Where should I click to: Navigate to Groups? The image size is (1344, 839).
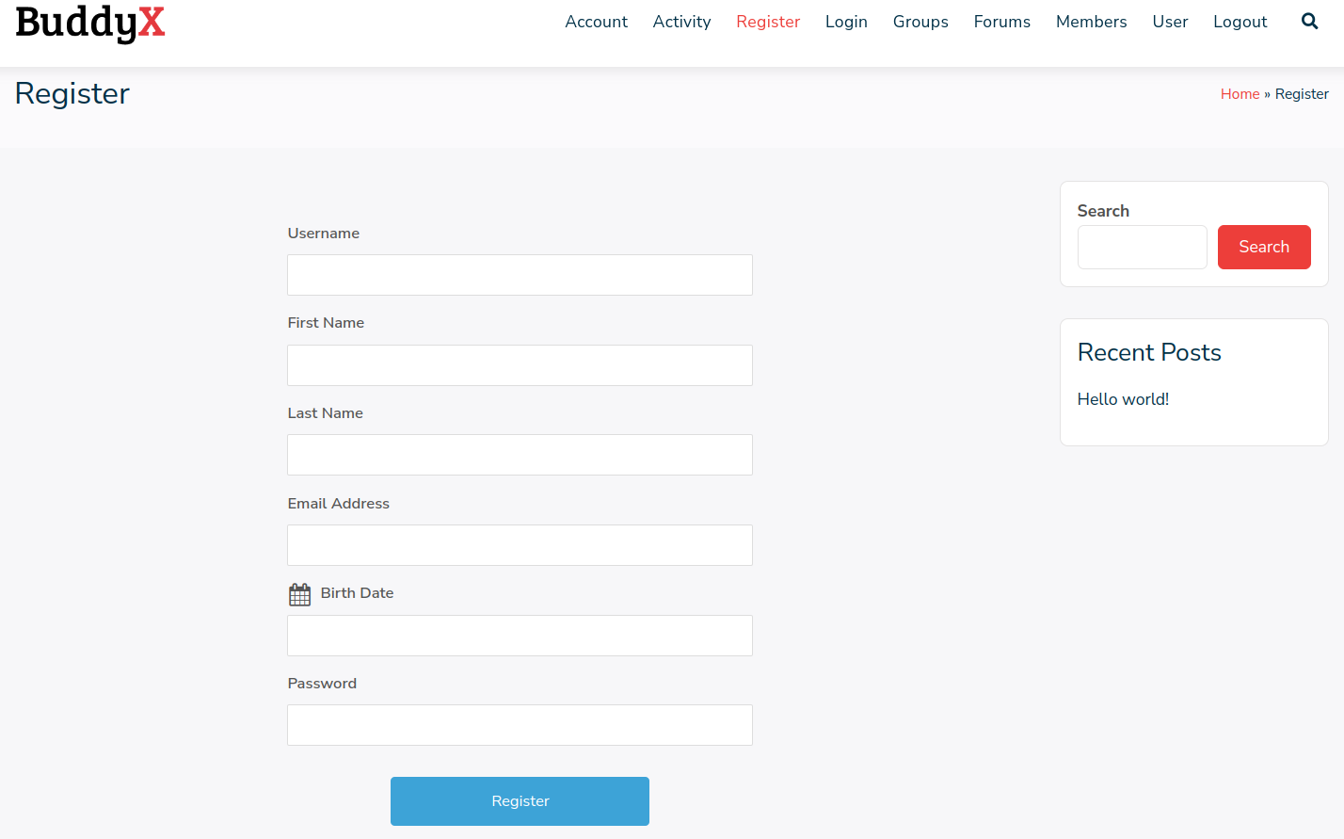point(920,22)
